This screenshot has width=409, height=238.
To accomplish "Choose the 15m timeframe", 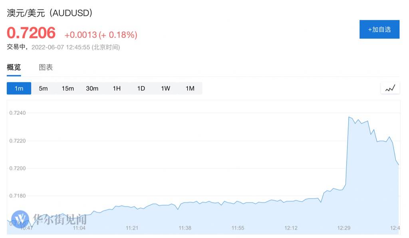I will point(68,89).
